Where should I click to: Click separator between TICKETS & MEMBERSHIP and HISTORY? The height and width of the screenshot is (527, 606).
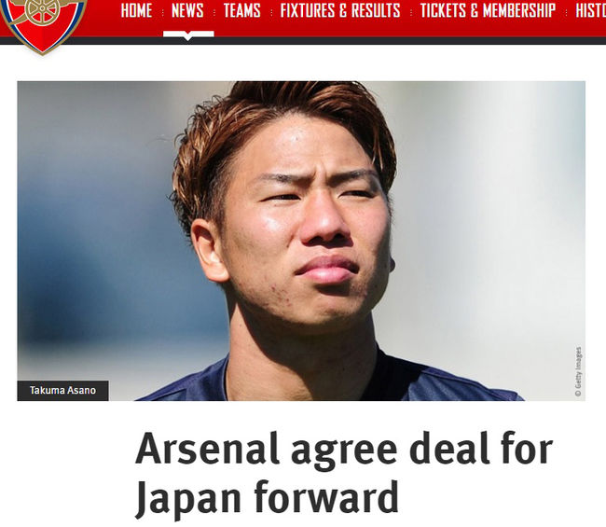click(566, 13)
